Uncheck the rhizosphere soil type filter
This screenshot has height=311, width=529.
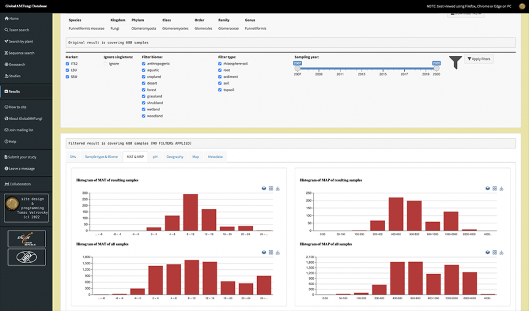pos(220,64)
